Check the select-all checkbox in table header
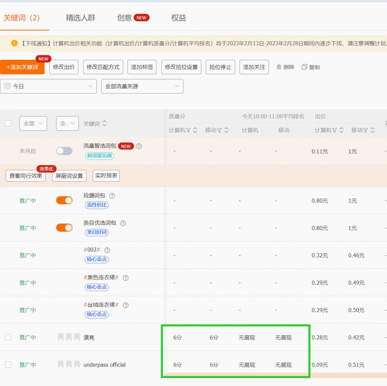Viewport: 387px width, 386px height. tap(8, 123)
